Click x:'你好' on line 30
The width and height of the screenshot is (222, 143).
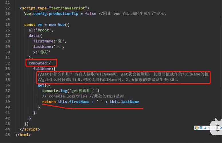pyautogui.click(x=42, y=52)
